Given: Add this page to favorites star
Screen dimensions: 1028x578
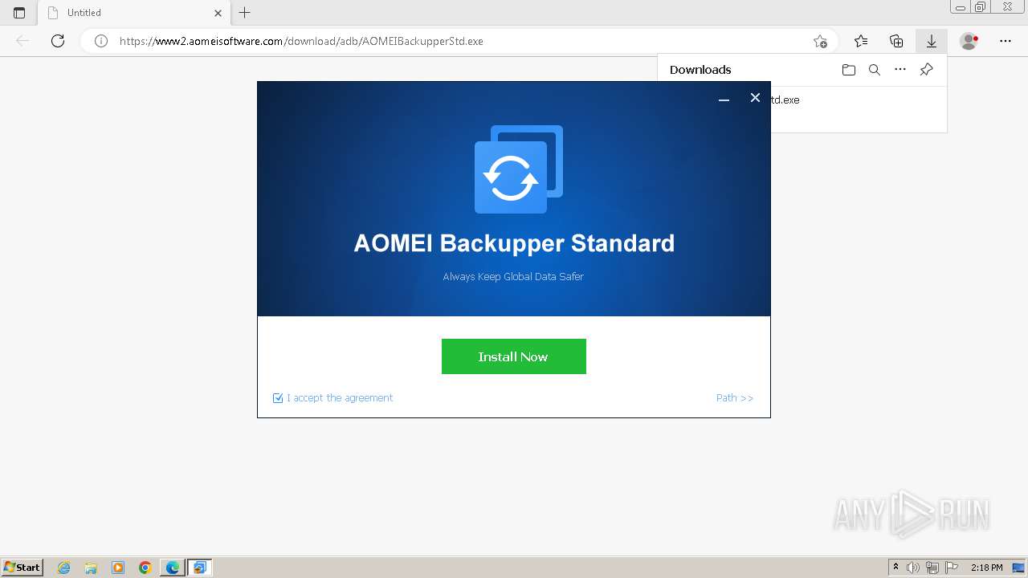Looking at the screenshot, I should point(819,41).
